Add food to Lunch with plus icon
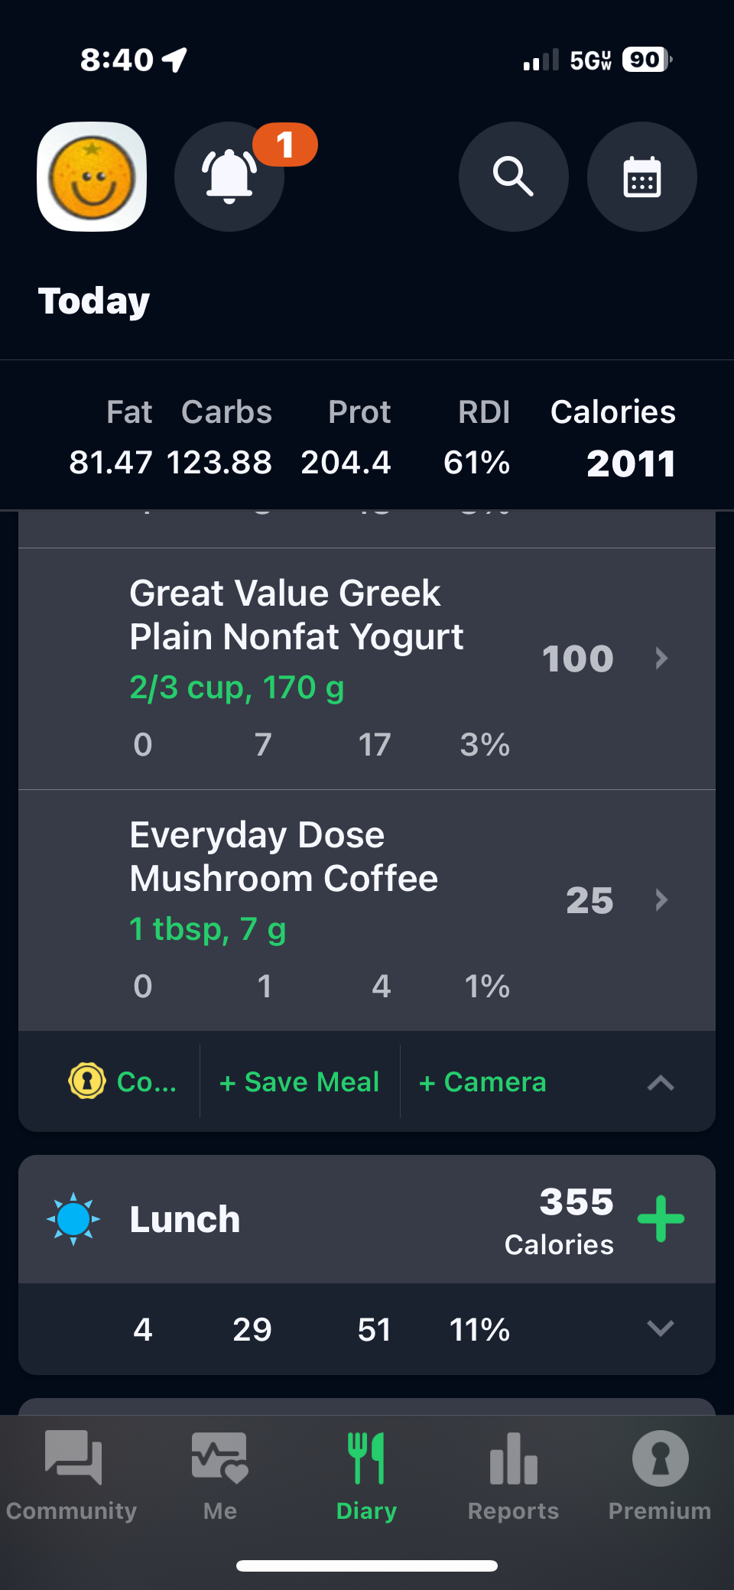 click(661, 1218)
